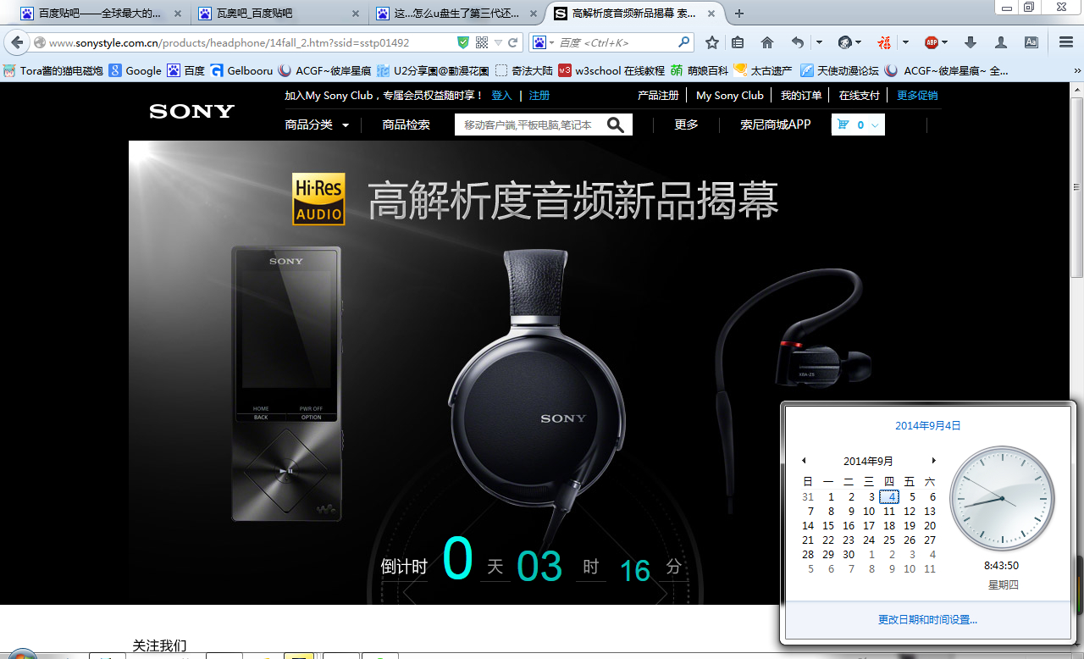
Task: Reload the current Sony page
Action: 512,42
